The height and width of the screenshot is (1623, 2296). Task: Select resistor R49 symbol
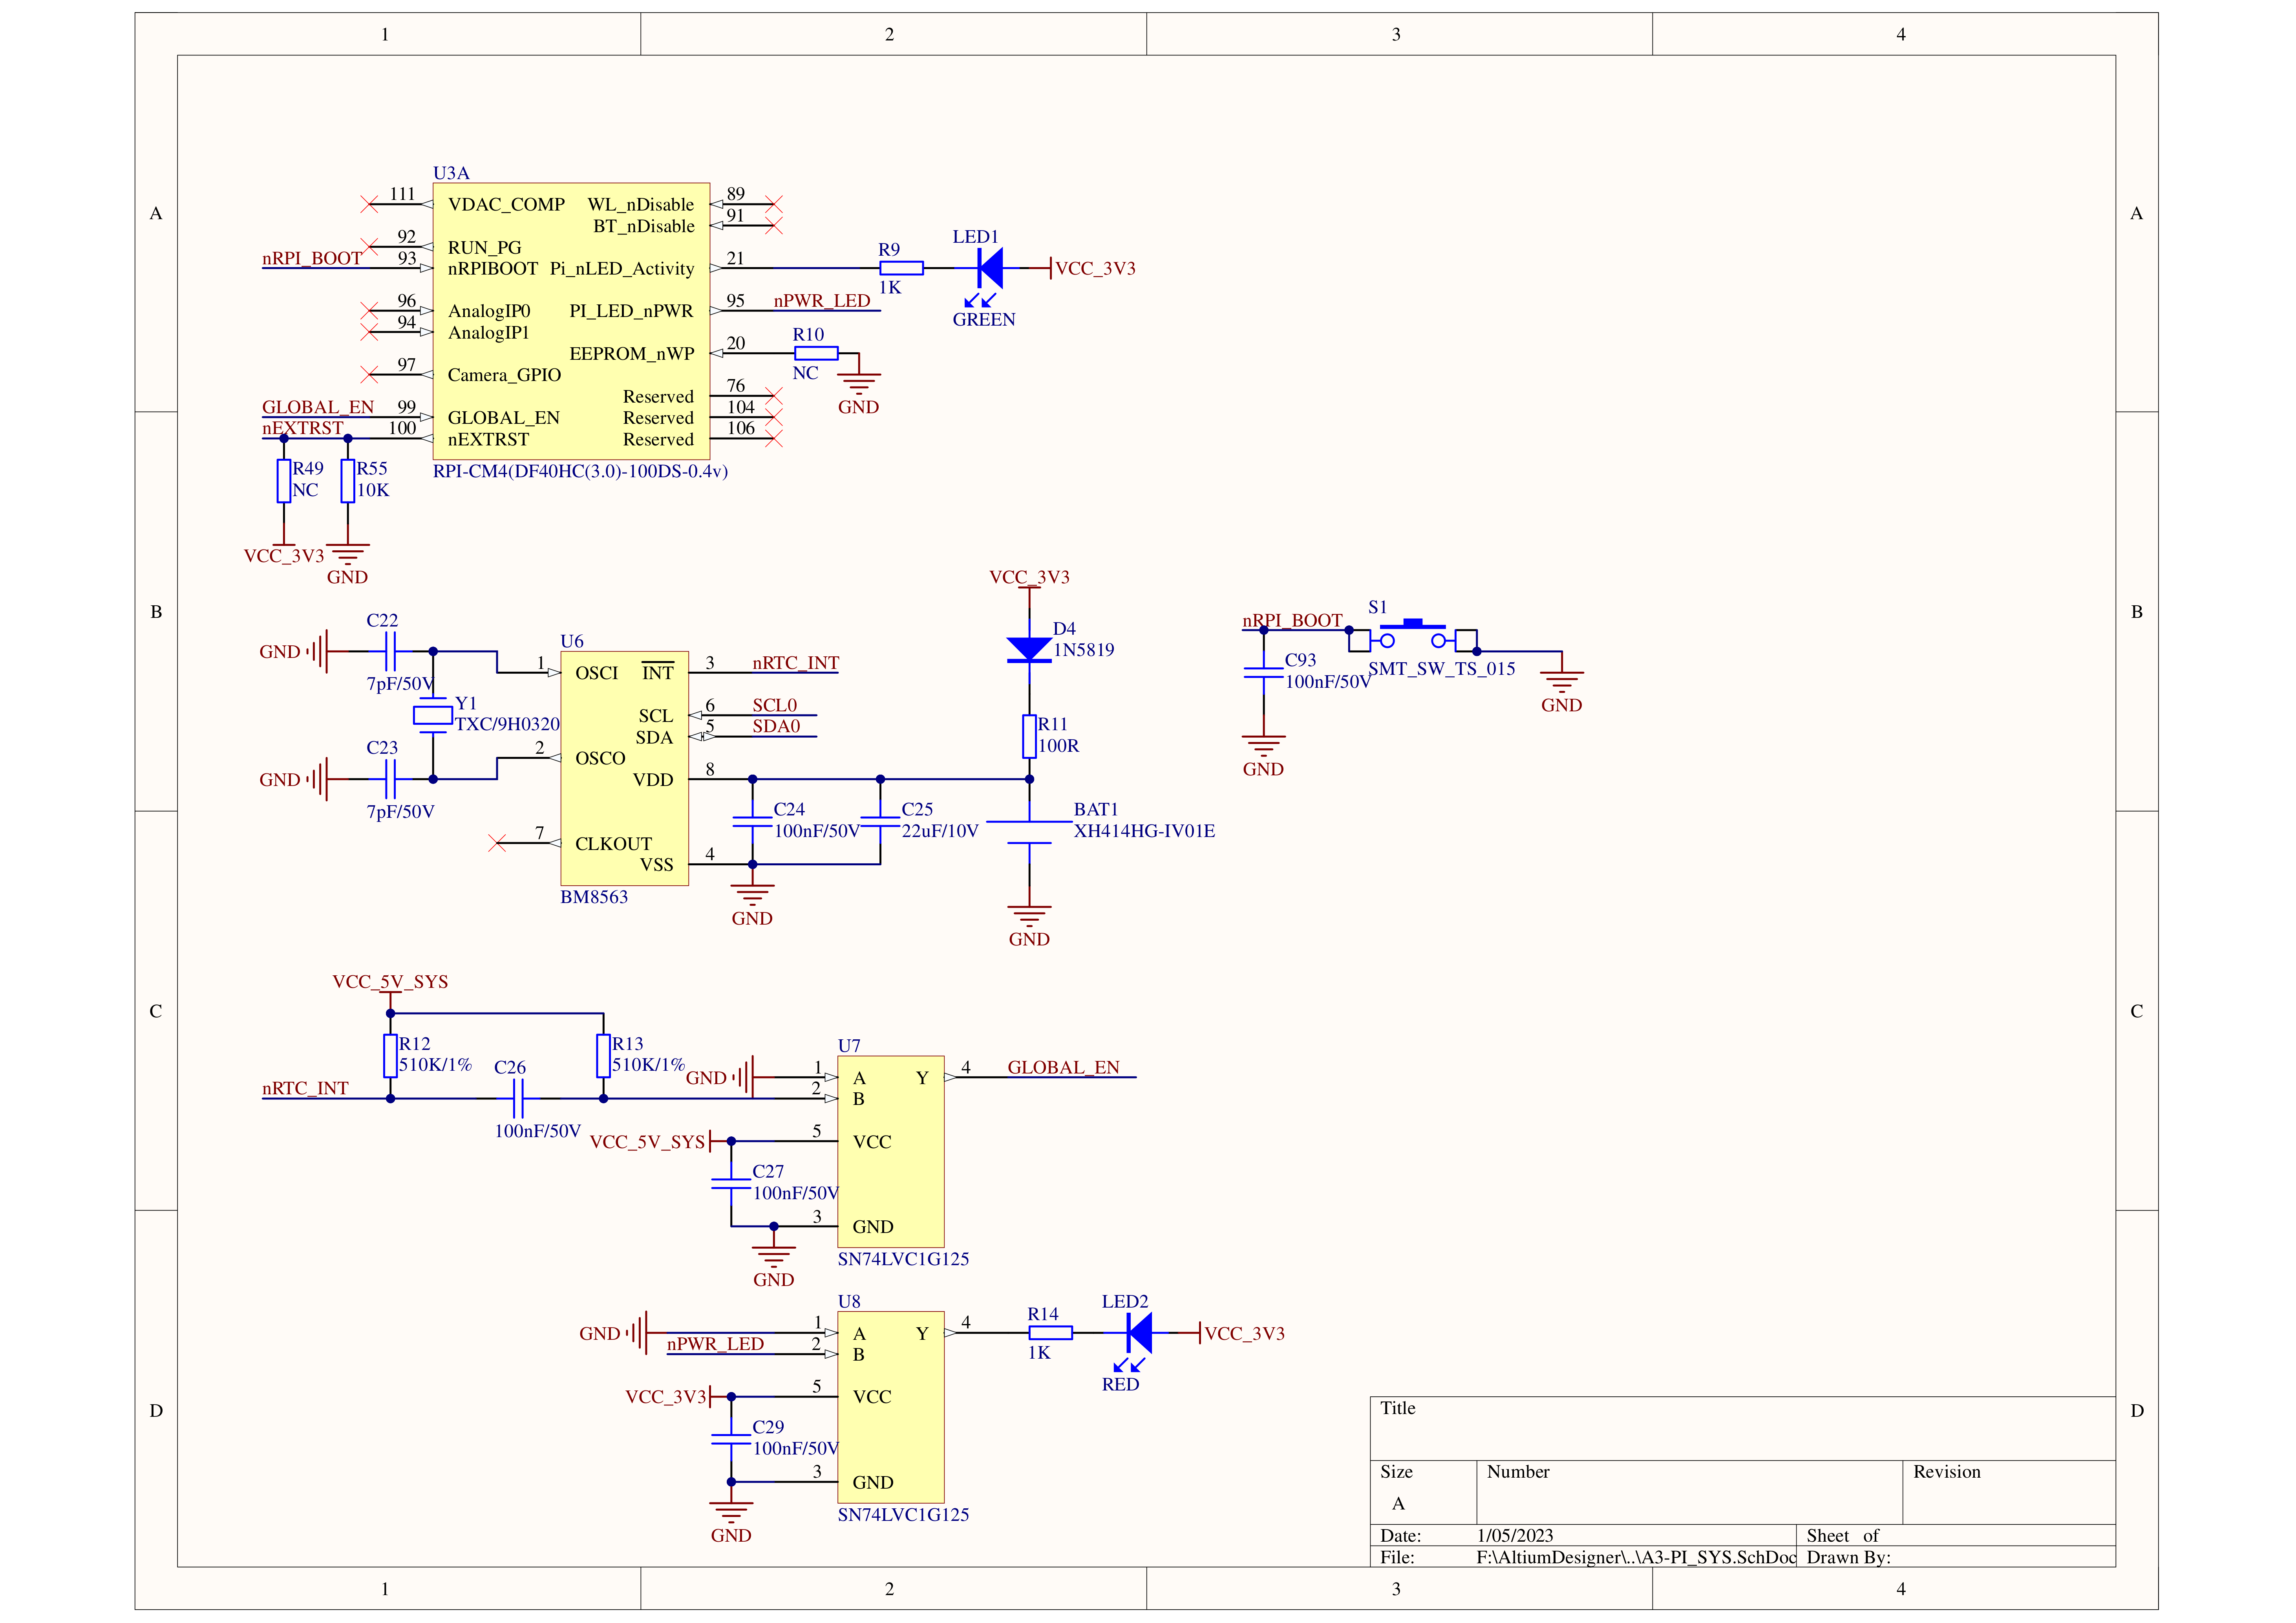click(284, 480)
